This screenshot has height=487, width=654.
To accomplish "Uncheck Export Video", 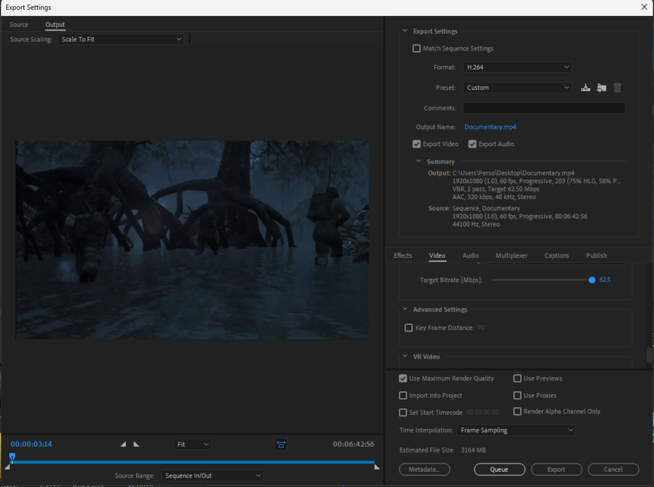I will pos(416,144).
